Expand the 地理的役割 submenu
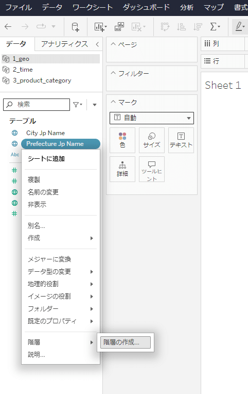The height and width of the screenshot is (394, 248). [x=61, y=284]
